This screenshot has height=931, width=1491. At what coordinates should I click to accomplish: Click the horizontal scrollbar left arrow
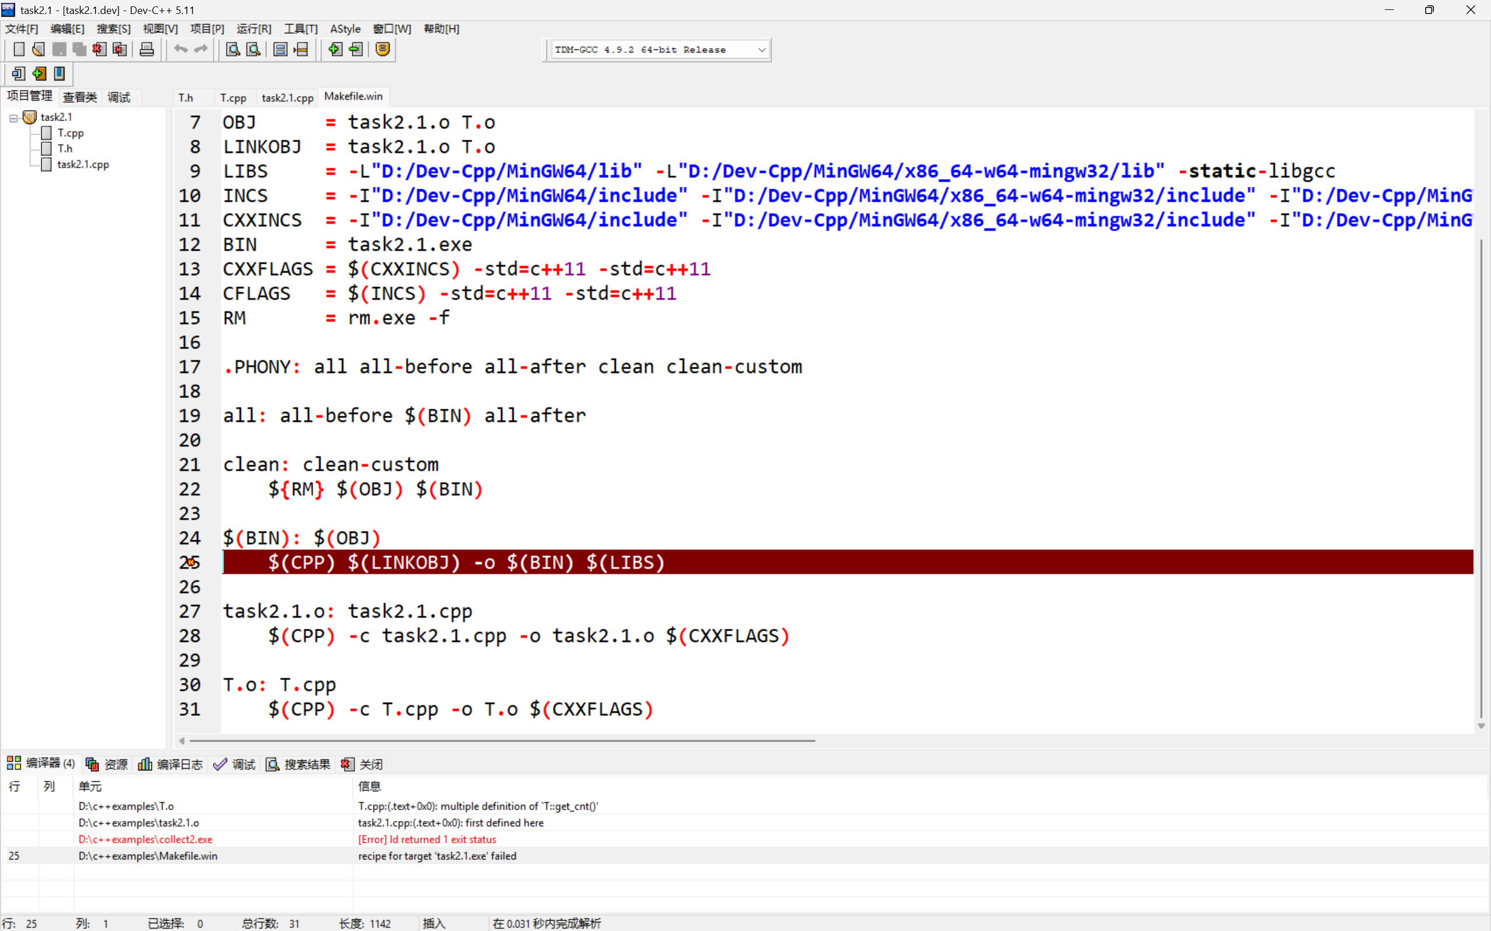(182, 741)
